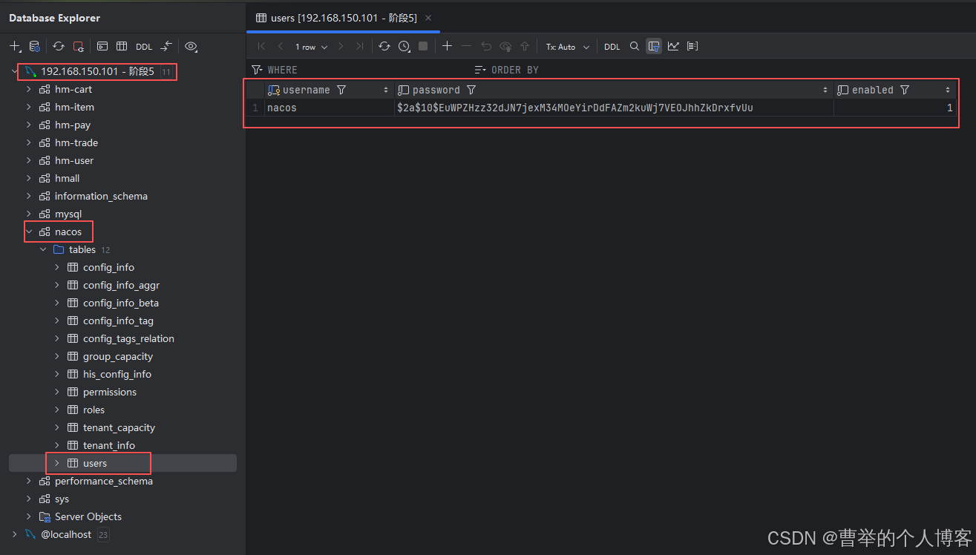
Task: Click the Deactivate/Disconnect red icon
Action: click(78, 46)
